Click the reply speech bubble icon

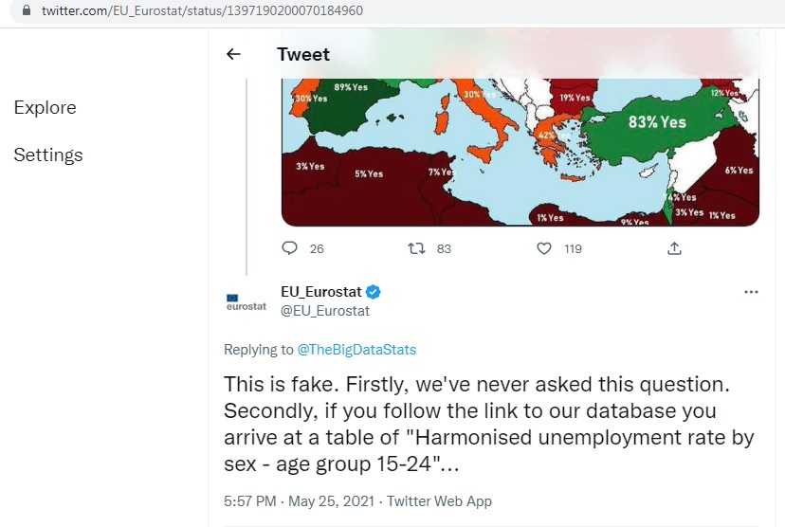tap(290, 248)
